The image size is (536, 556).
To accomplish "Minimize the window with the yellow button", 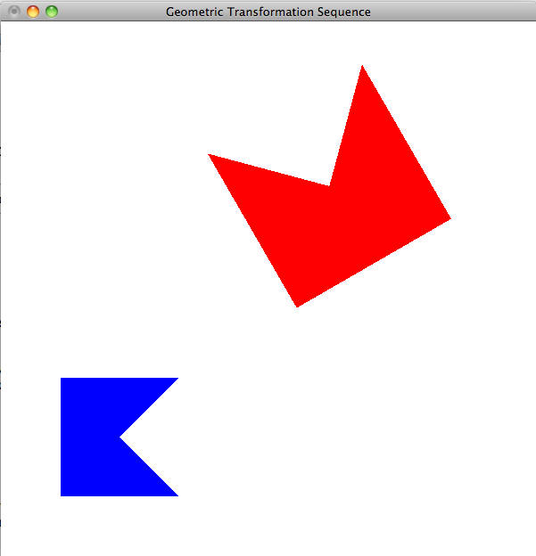I will 33,12.
